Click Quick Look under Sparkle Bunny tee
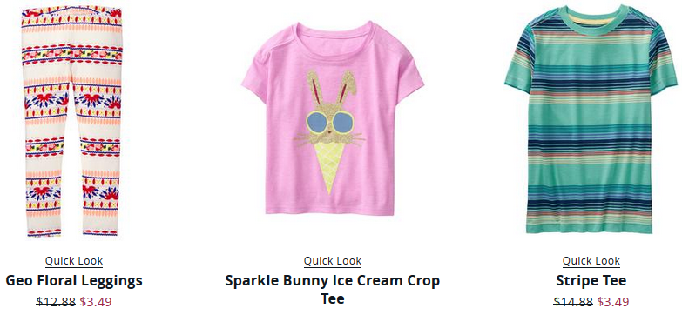 [333, 261]
